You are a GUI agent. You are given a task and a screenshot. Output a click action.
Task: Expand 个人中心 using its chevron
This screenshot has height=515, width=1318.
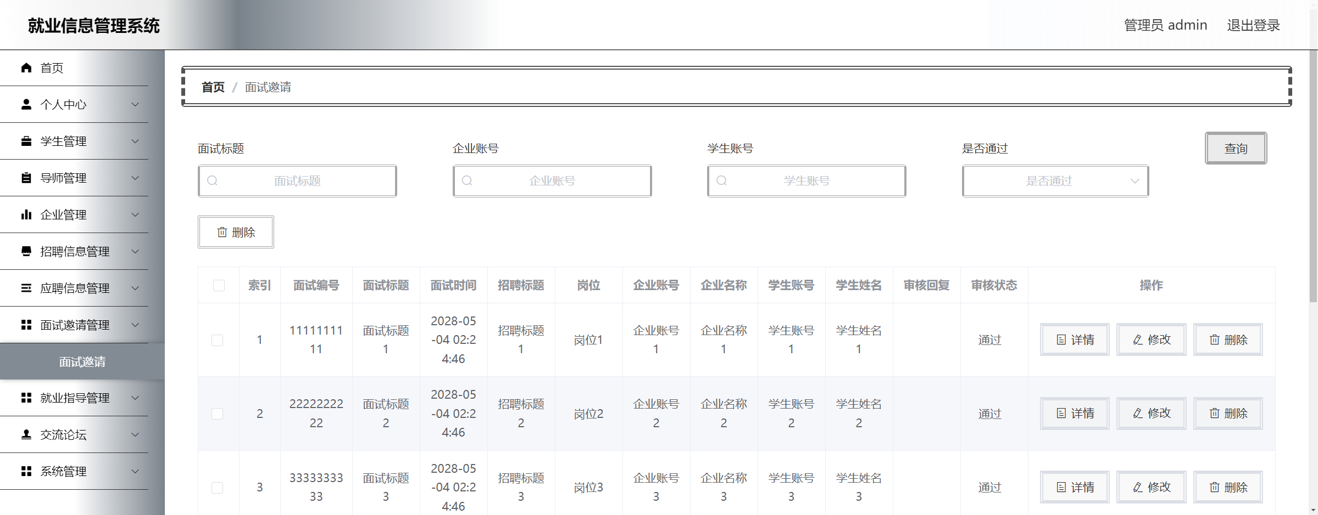(x=135, y=104)
